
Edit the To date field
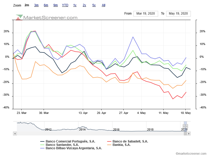pos(178,14)
